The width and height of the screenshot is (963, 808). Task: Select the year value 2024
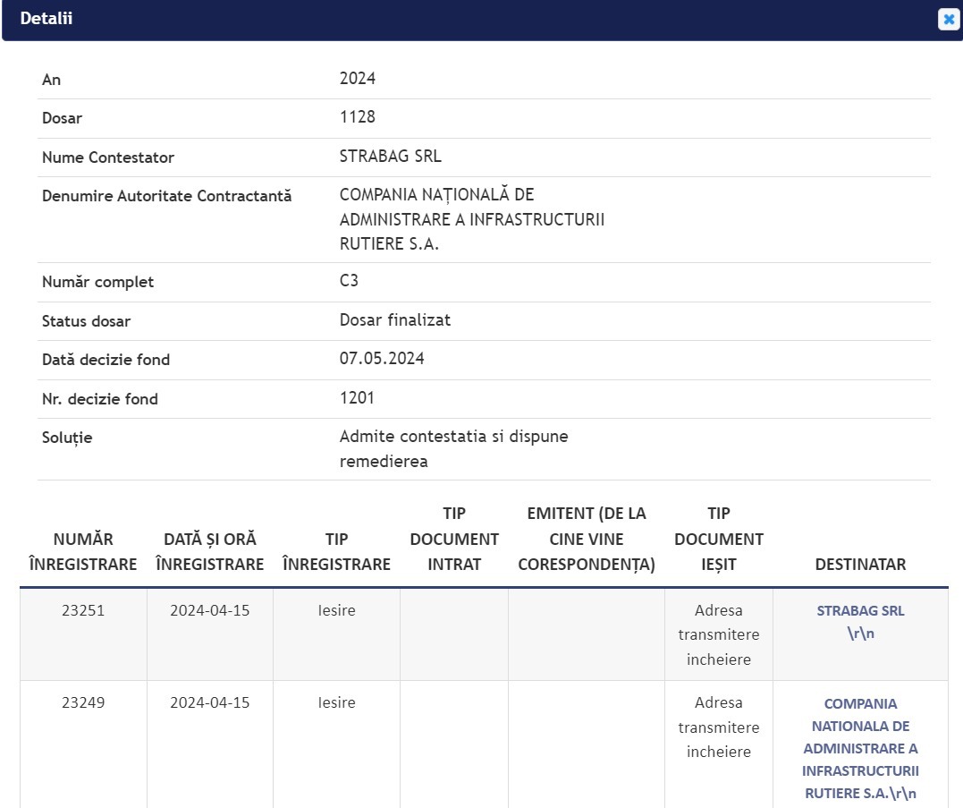pos(358,79)
